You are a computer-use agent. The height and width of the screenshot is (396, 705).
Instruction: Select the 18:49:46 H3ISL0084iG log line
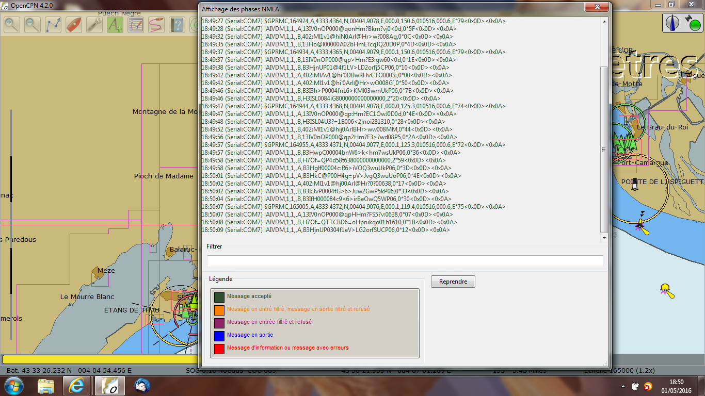click(x=321, y=98)
